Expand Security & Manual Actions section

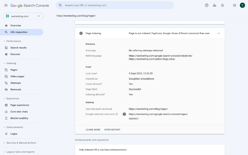click(4, 143)
